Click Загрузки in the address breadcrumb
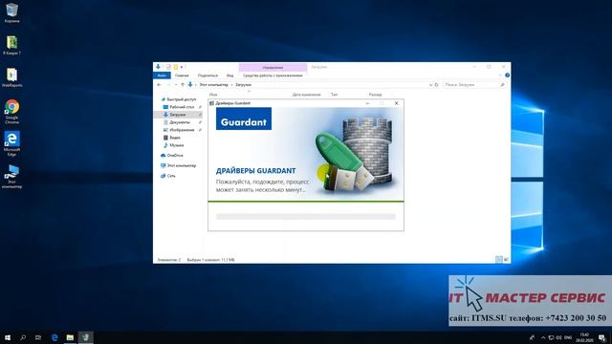 click(x=243, y=85)
